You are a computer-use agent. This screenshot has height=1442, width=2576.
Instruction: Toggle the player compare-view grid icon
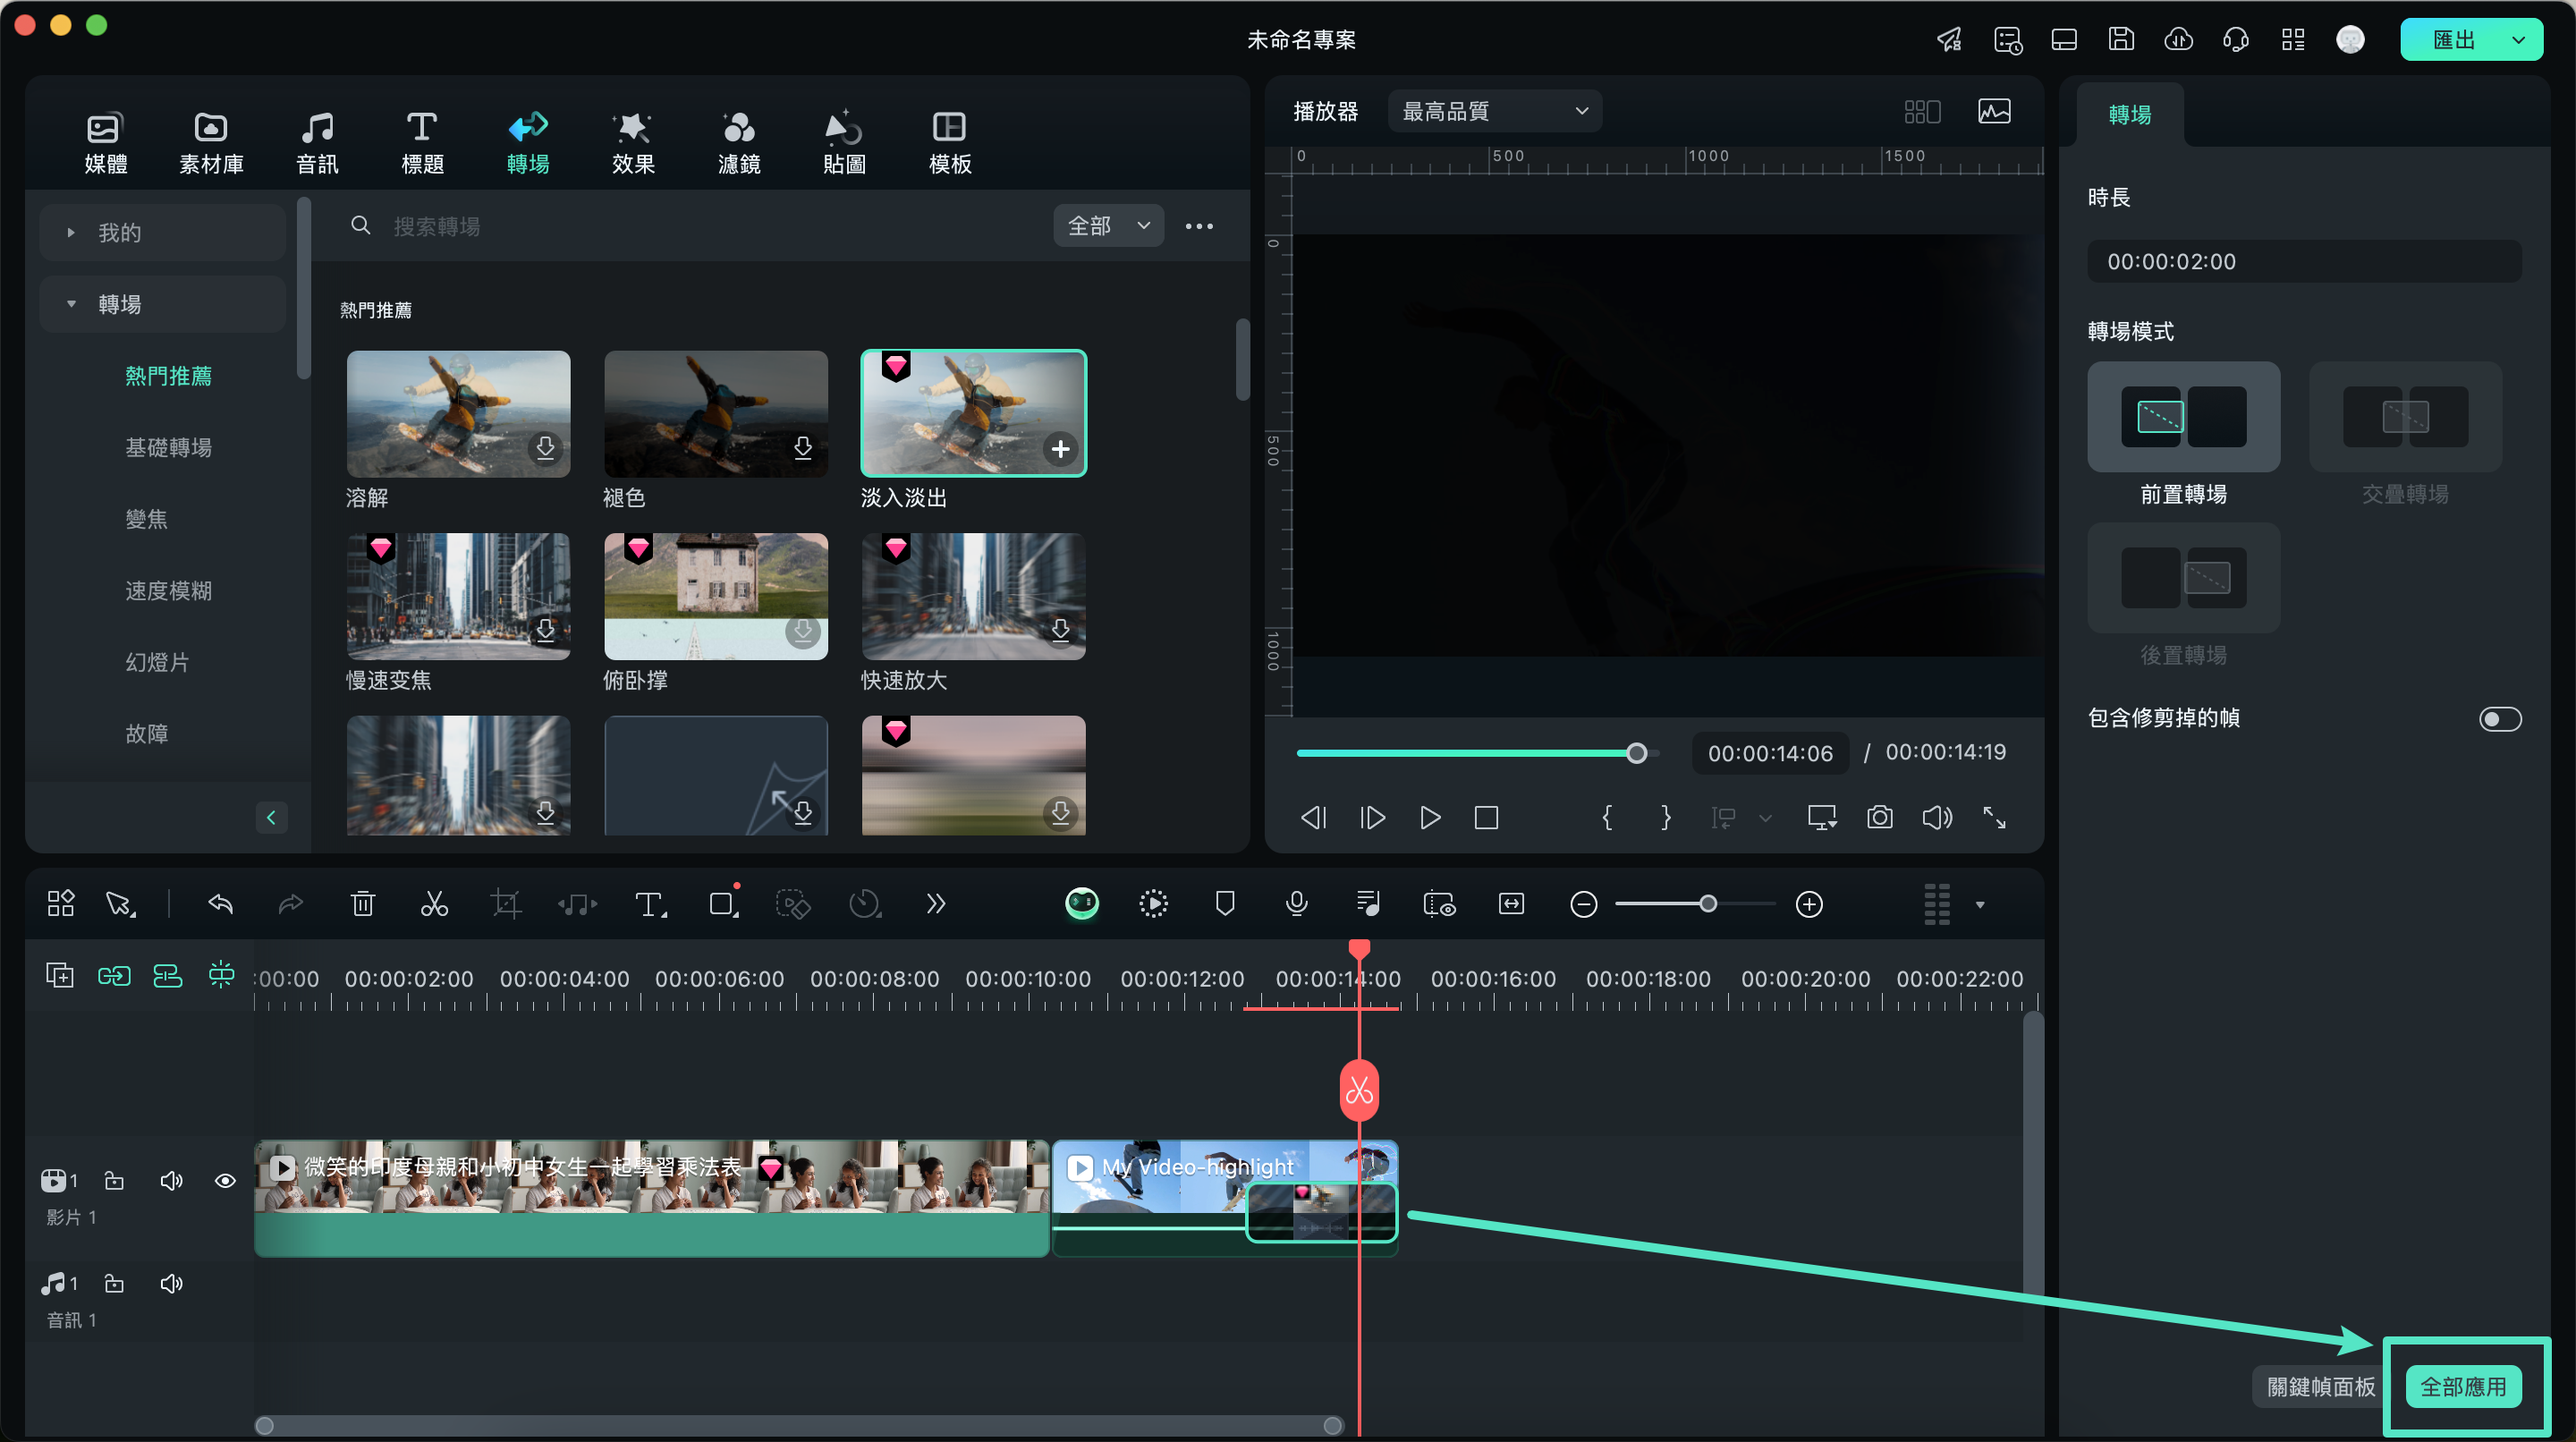tap(1922, 111)
